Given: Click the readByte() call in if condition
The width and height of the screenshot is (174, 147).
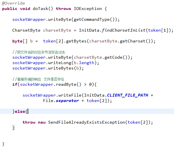Looking at the screenshot, I should click(x=68, y=84).
